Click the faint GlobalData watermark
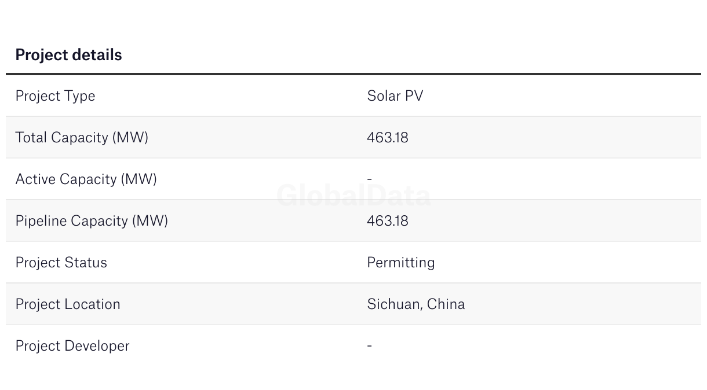This screenshot has height=390, width=707. [x=353, y=196]
